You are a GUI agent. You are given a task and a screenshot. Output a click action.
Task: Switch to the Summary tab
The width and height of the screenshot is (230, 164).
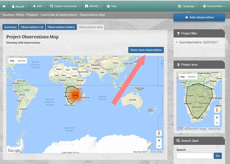tap(10, 27)
